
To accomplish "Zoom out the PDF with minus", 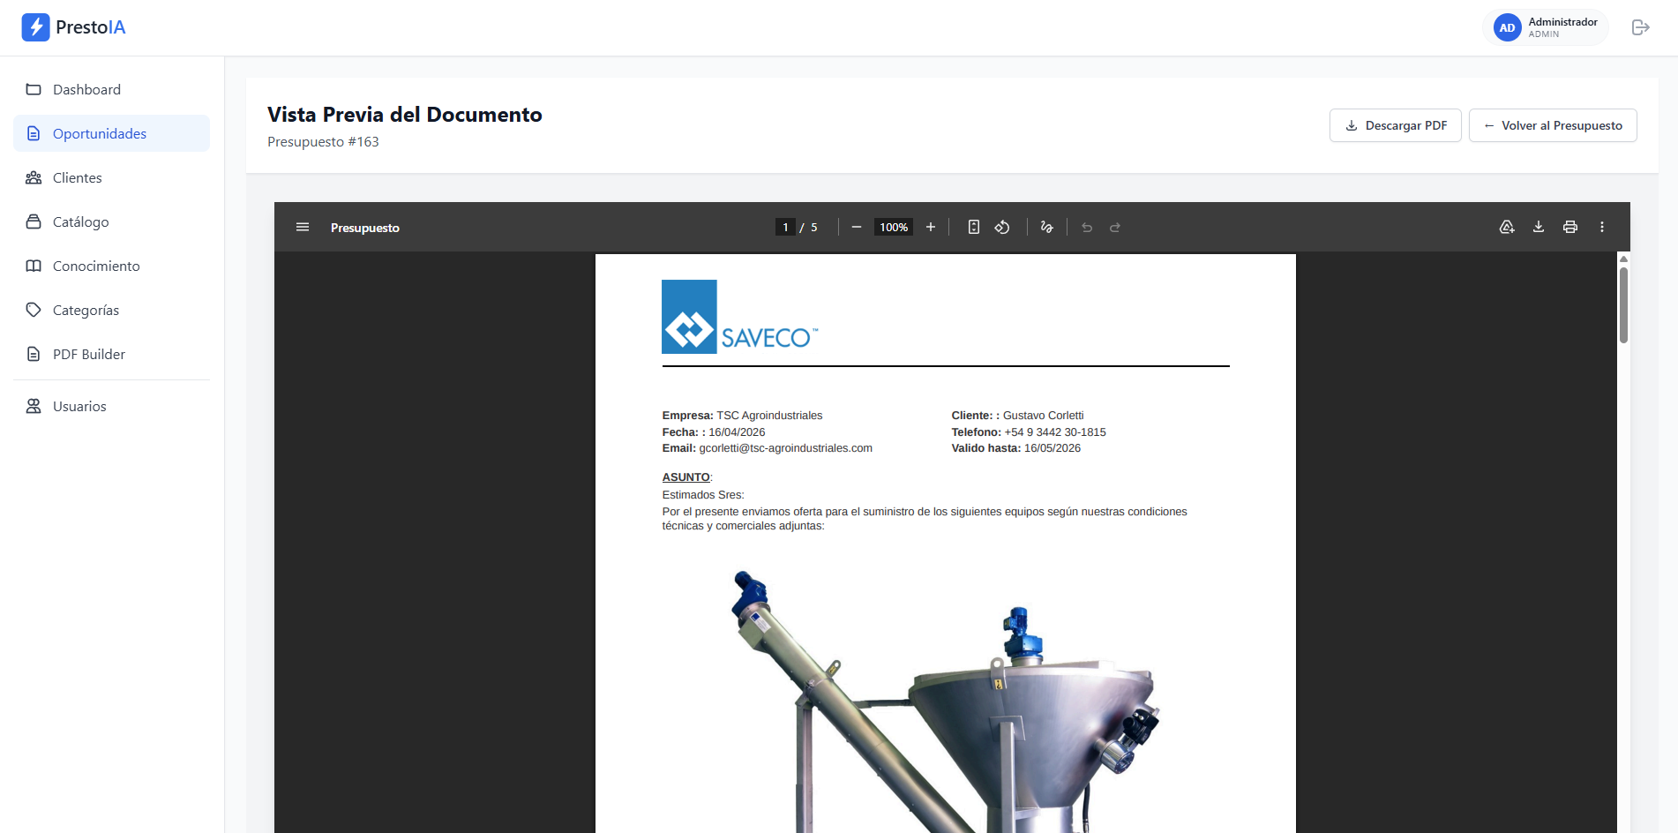I will [x=856, y=227].
